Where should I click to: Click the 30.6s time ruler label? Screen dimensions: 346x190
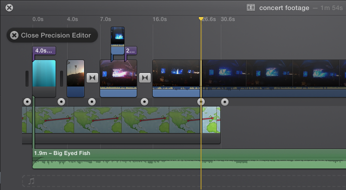coord(228,19)
